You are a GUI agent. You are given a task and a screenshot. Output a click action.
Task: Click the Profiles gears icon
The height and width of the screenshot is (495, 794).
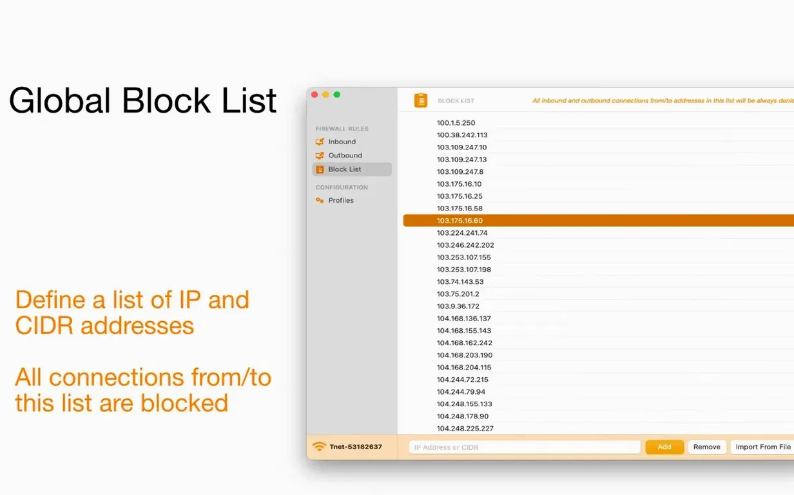click(x=320, y=200)
